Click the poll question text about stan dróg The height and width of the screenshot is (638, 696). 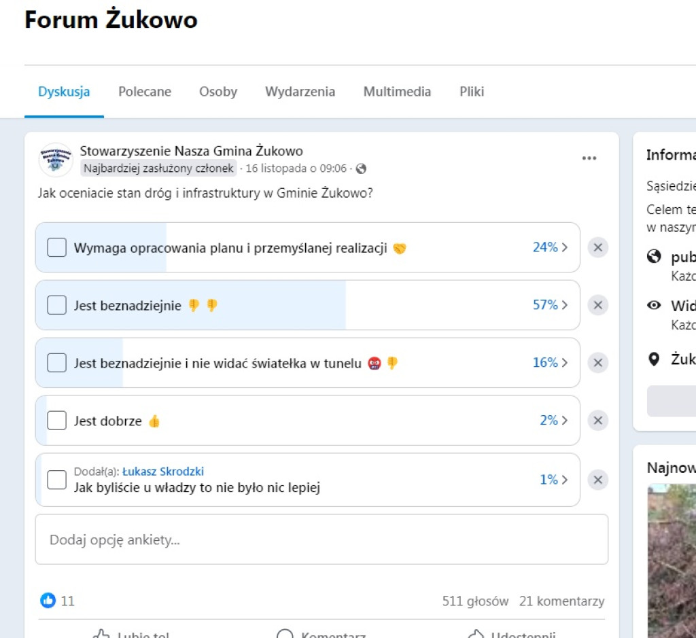(x=205, y=194)
